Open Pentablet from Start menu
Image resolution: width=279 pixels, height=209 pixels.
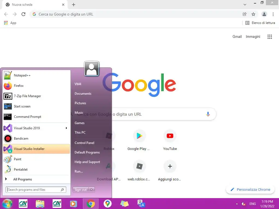click(37, 169)
